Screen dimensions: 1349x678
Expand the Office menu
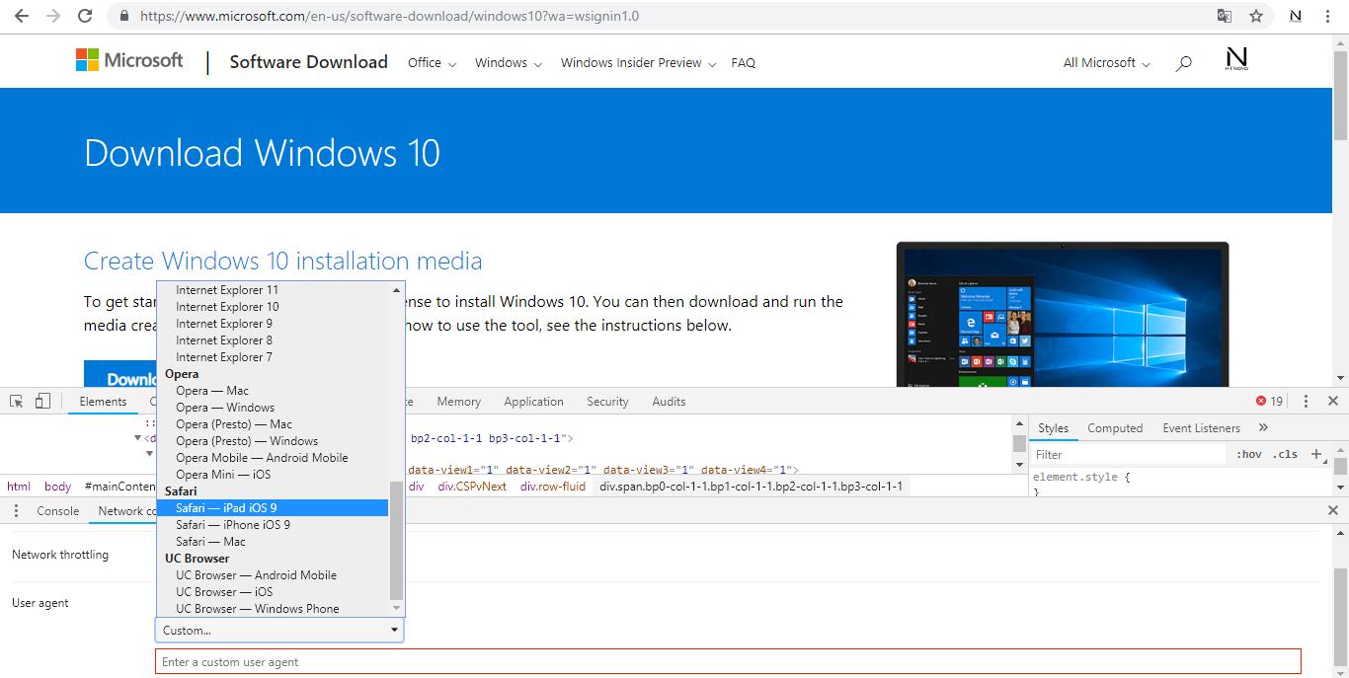tap(432, 62)
